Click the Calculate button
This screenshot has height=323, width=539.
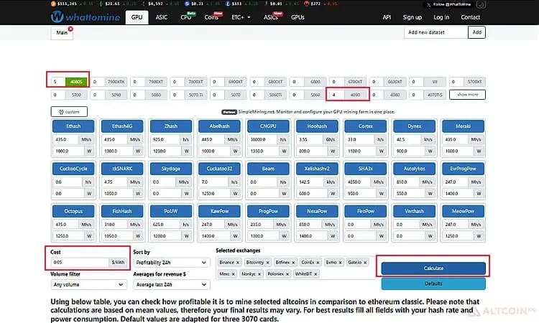point(433,268)
